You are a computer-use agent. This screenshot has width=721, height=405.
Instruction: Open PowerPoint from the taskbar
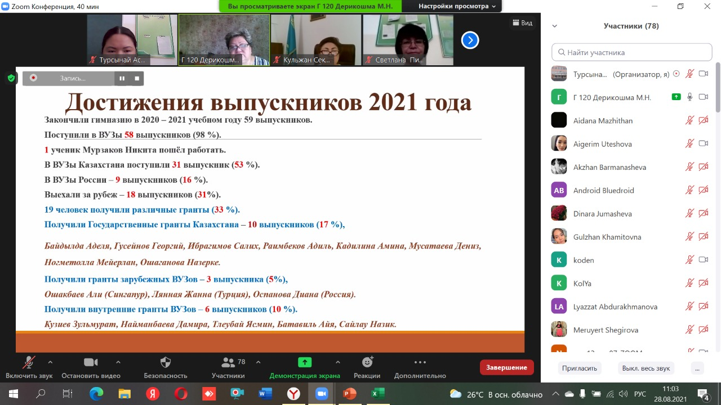(350, 394)
